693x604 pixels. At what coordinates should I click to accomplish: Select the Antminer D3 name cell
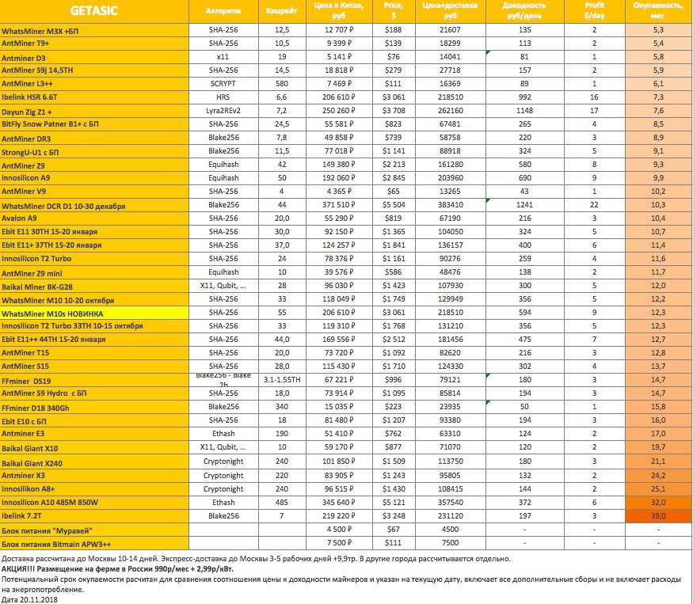[94, 58]
